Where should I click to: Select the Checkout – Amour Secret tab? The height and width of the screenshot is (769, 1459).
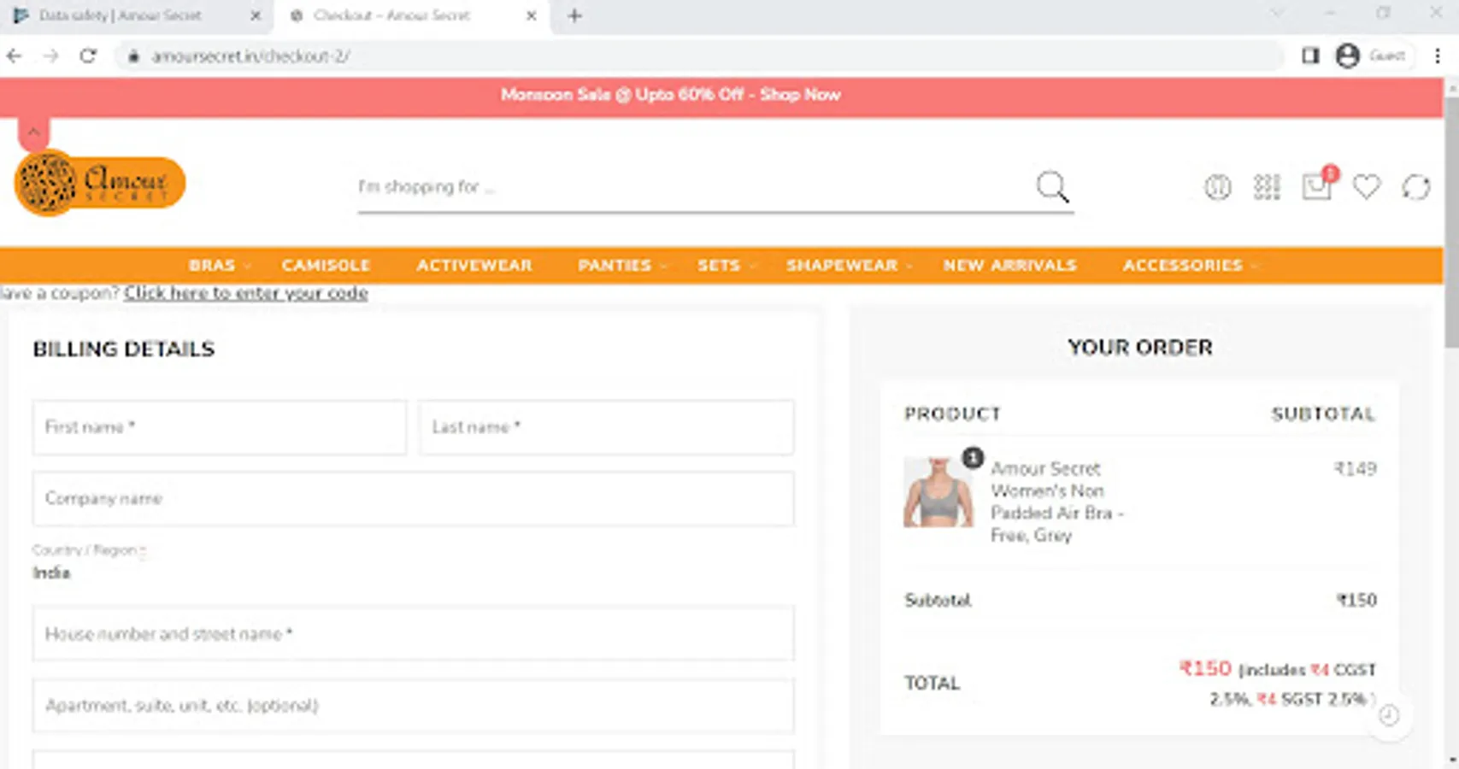(413, 15)
